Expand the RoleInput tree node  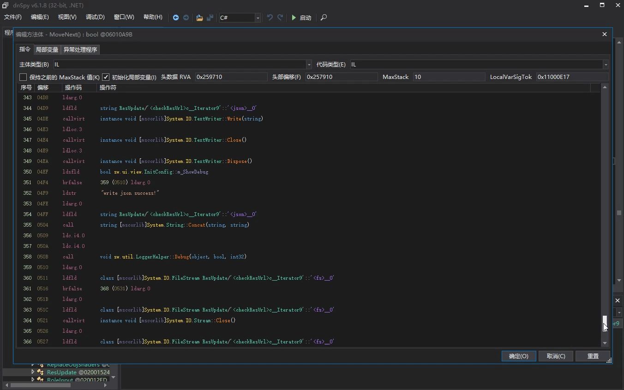point(33,379)
